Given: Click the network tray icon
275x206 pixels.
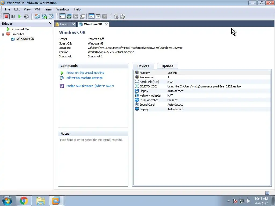Looking at the screenshot, I should 241,201.
